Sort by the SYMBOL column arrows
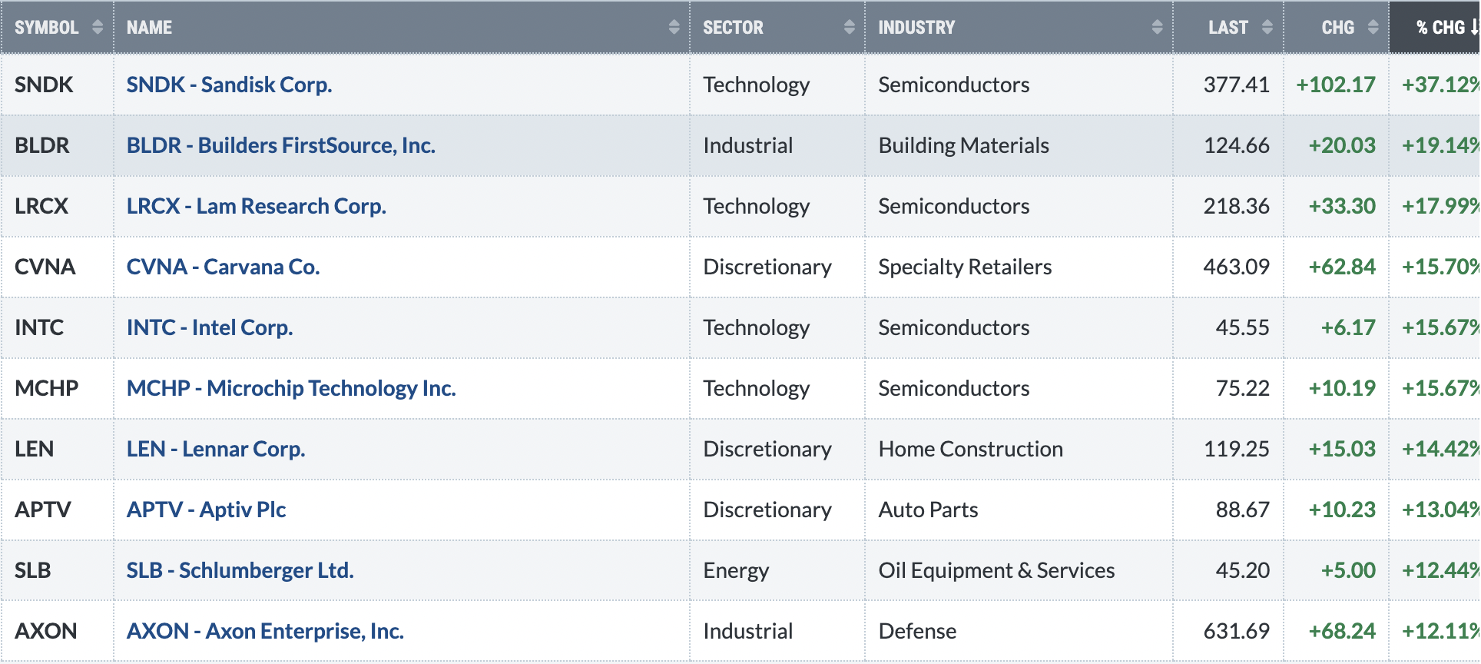Viewport: 1481px width, 664px height. [x=98, y=28]
